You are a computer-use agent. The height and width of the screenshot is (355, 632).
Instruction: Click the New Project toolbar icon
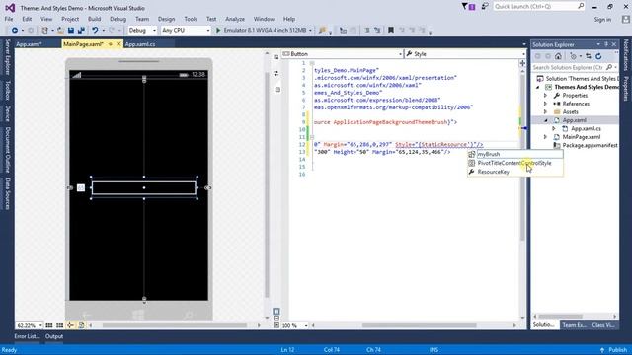(44, 31)
